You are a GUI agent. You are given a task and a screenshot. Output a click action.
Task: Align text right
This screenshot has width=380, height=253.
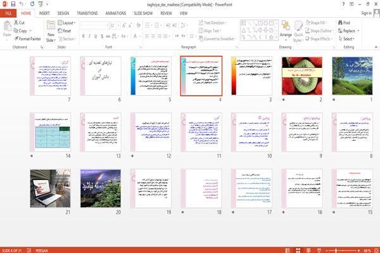click(159, 36)
